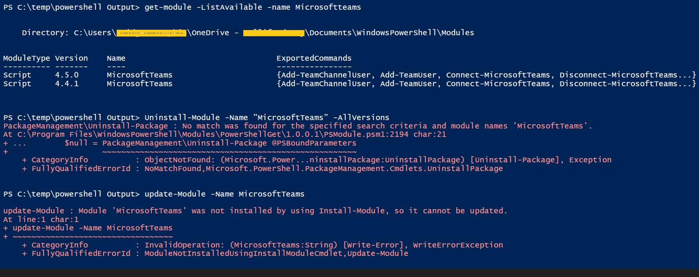Viewport: 699px width, 277px height.
Task: Click the NoMatchFound FullyQualifiedErrorId line
Action: tap(262, 169)
